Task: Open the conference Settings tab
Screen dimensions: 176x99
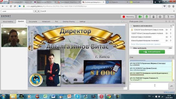Action: tap(82, 21)
